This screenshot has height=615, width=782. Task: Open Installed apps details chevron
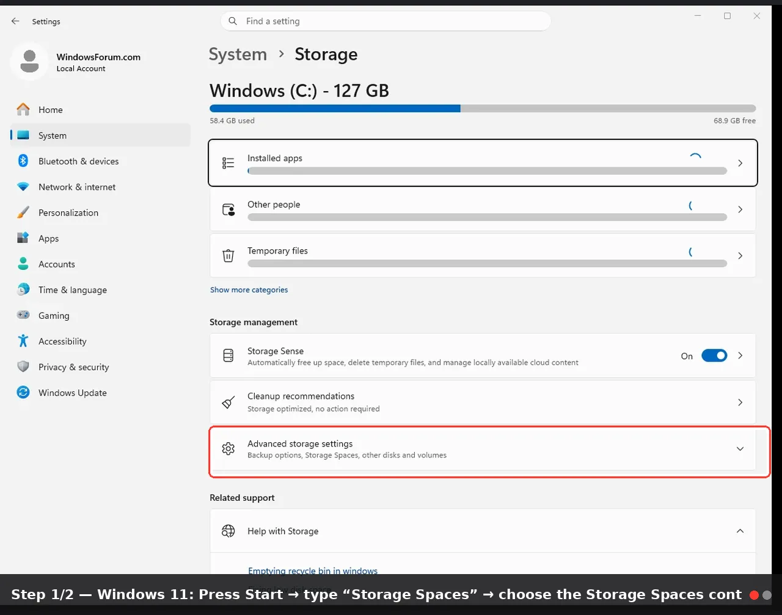740,163
